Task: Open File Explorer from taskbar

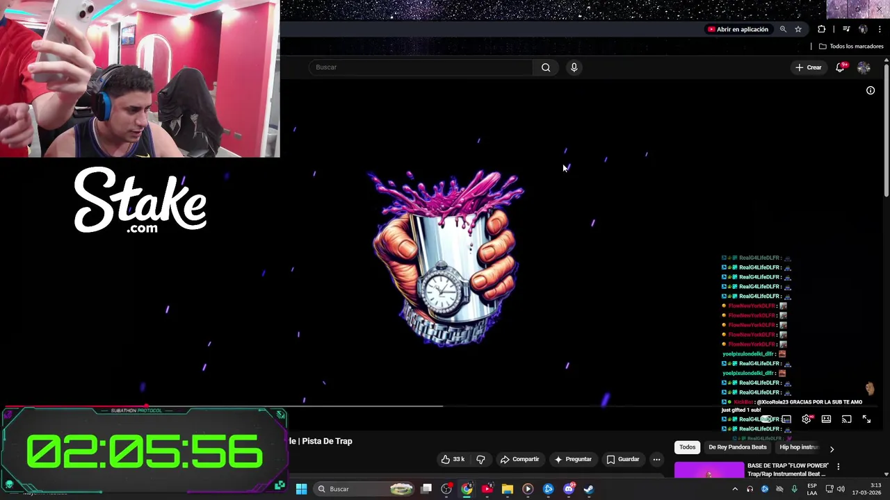Action: [508, 489]
